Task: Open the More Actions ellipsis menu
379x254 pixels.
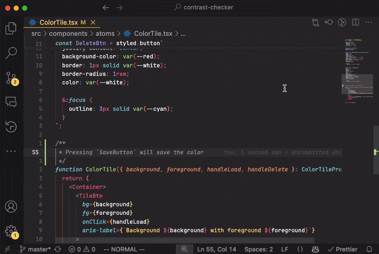Action: click(x=368, y=23)
